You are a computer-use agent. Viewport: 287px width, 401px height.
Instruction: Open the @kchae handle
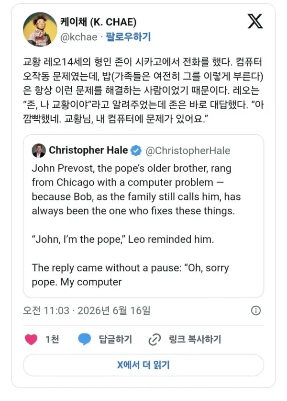78,37
